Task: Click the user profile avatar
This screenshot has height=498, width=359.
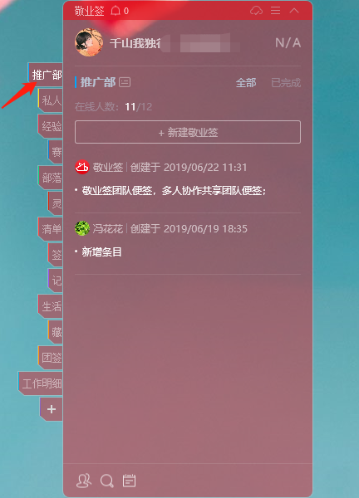Action: (x=89, y=42)
